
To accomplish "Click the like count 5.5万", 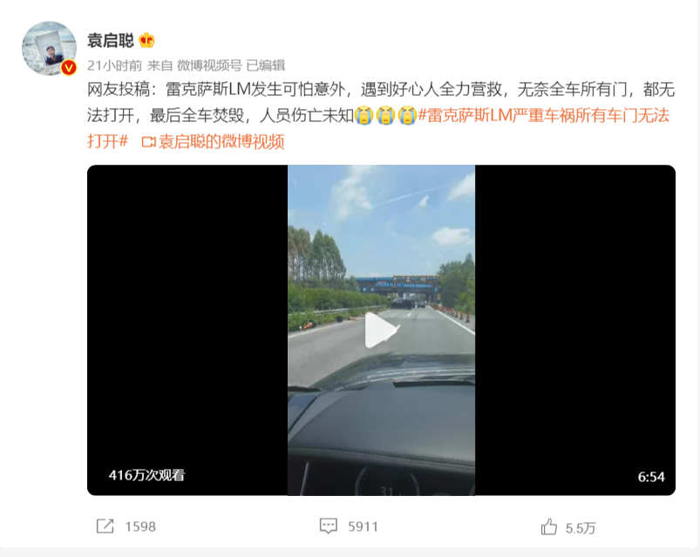I will click(x=581, y=528).
